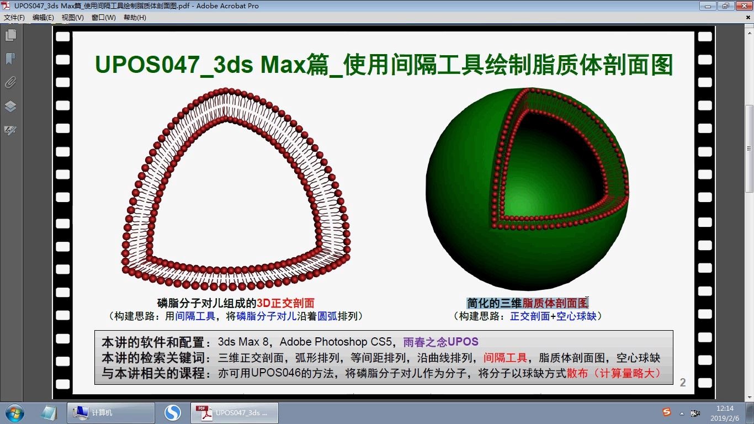The height and width of the screenshot is (424, 754).
Task: Open the 视图(V) menu
Action: [x=72, y=17]
